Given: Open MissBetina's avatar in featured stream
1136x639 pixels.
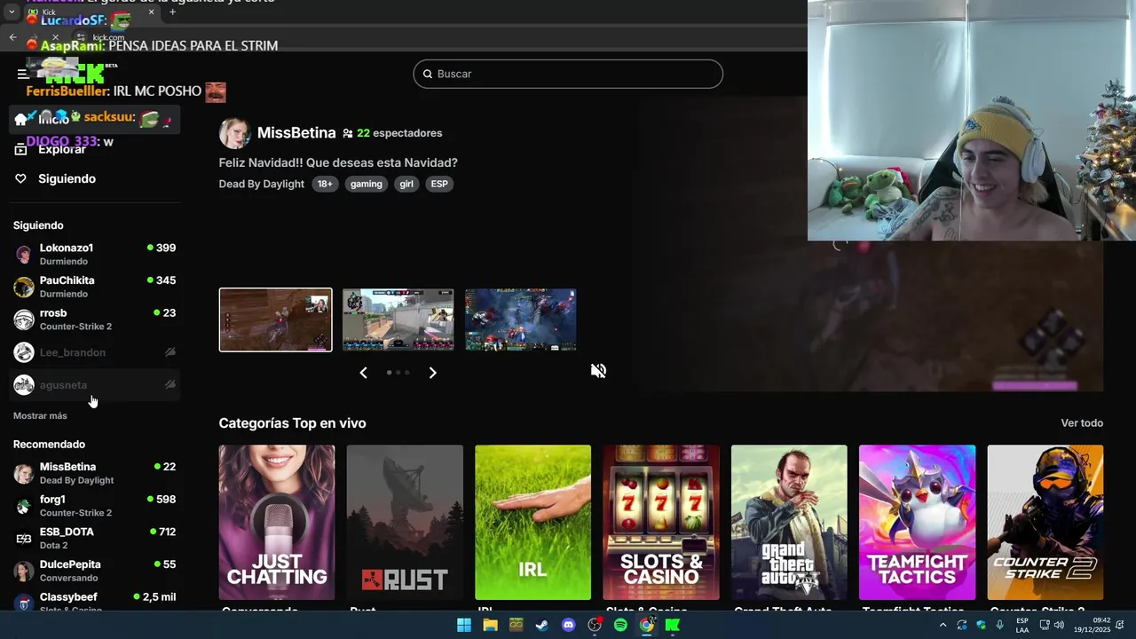Looking at the screenshot, I should coord(234,133).
